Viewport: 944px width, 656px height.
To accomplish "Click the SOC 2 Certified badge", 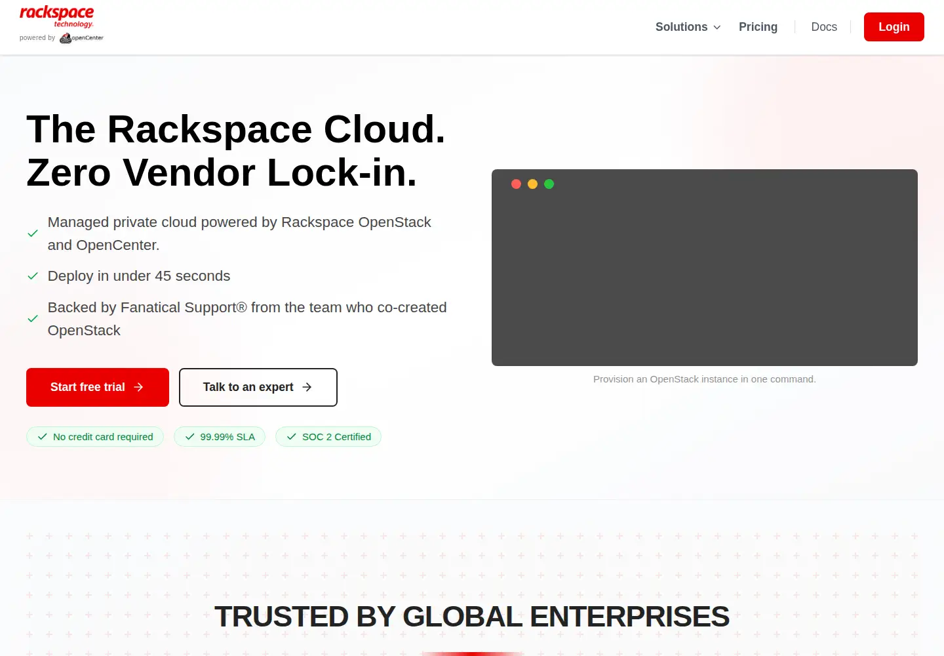I will point(328,437).
